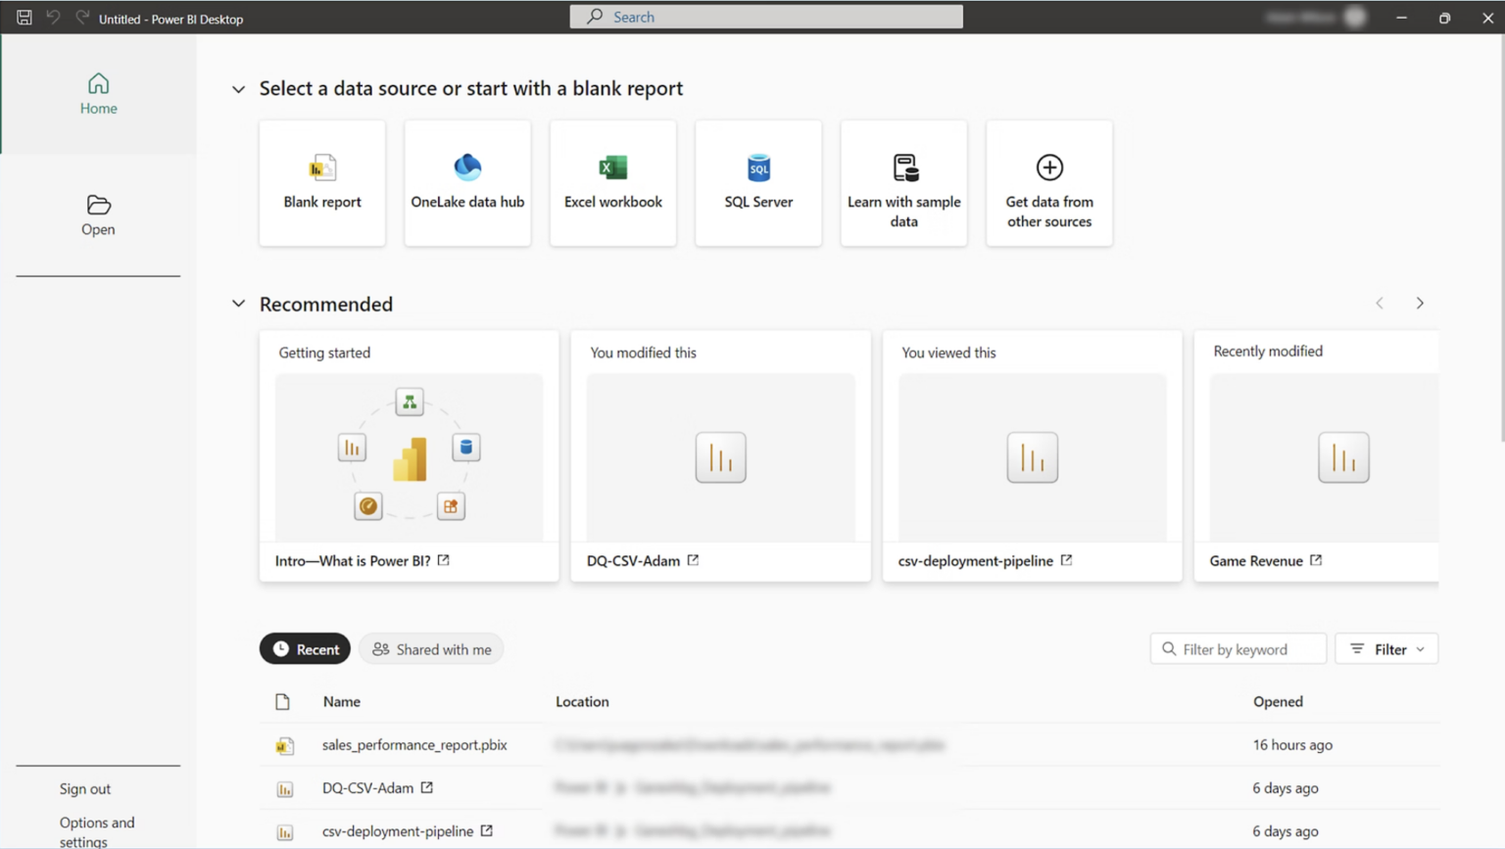This screenshot has height=849, width=1505.
Task: Open Options and settings
Action: click(97, 831)
